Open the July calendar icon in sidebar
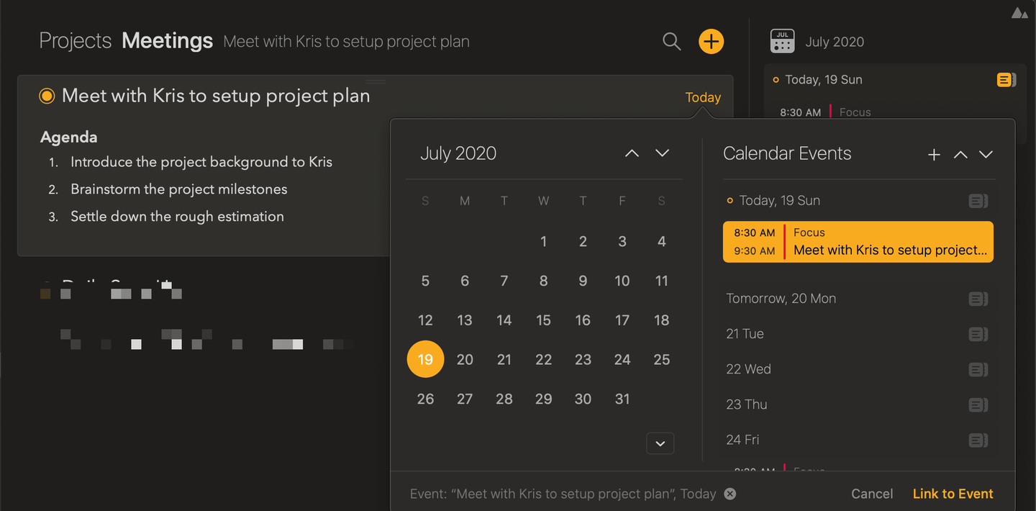Image resolution: width=1036 pixels, height=511 pixels. coord(782,41)
